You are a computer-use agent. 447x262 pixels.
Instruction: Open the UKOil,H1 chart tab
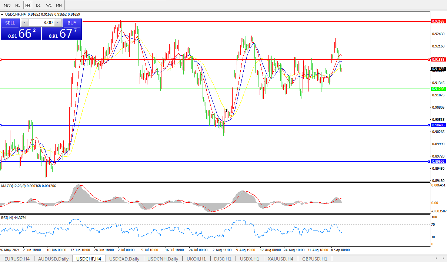click(x=196, y=259)
